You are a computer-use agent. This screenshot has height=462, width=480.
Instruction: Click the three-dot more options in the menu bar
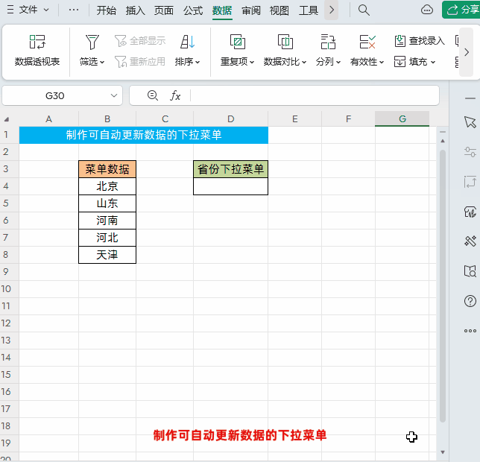(x=74, y=10)
